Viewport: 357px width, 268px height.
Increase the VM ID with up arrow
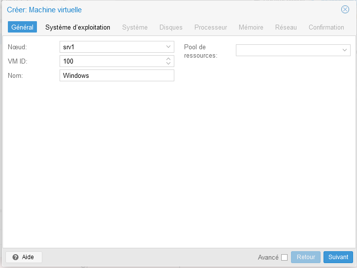(168, 59)
